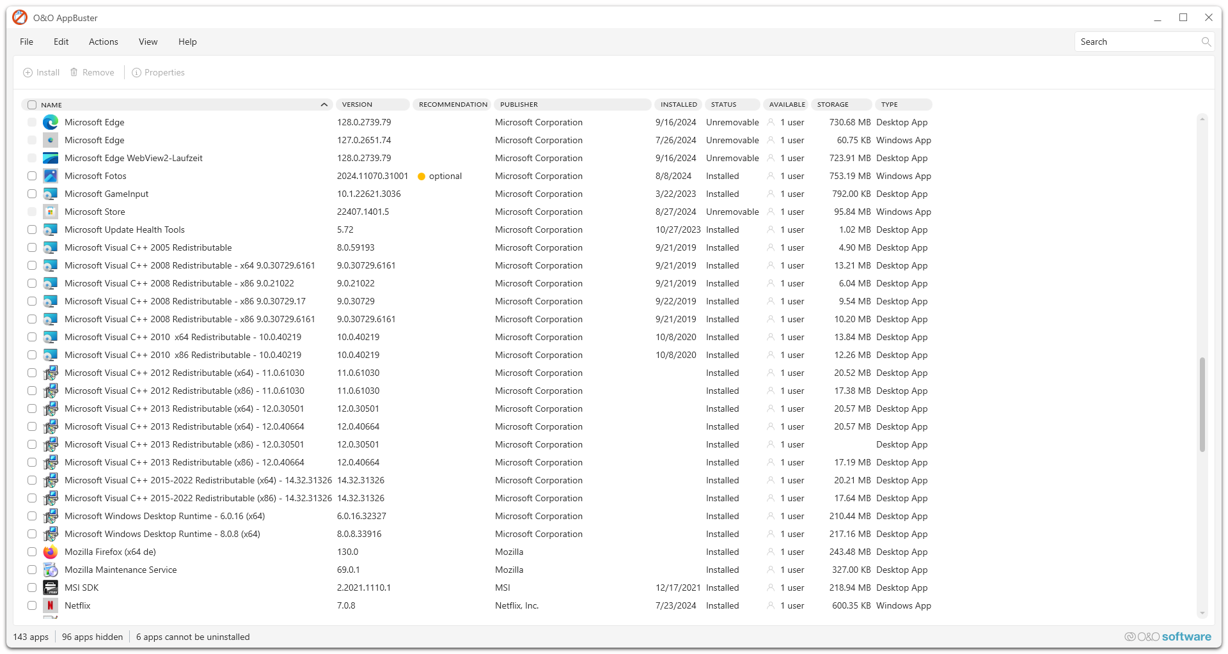Click the Visual C++ 2013 (x86) 12.0.40664 icon
Screen dimensions: 1228x654
tap(51, 462)
